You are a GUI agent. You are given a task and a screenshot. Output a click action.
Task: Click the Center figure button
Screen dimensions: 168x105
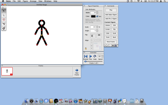(108, 29)
